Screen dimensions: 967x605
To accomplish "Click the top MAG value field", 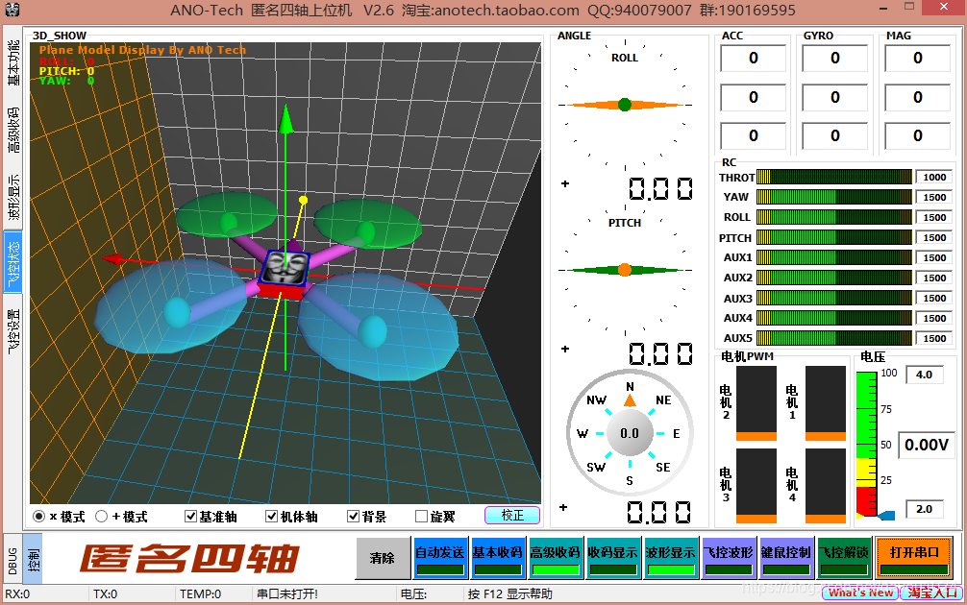I will coord(917,59).
